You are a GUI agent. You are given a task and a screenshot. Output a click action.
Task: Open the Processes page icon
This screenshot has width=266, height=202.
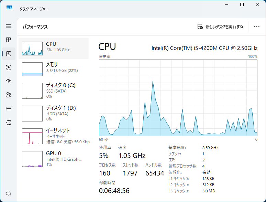coord(9,40)
